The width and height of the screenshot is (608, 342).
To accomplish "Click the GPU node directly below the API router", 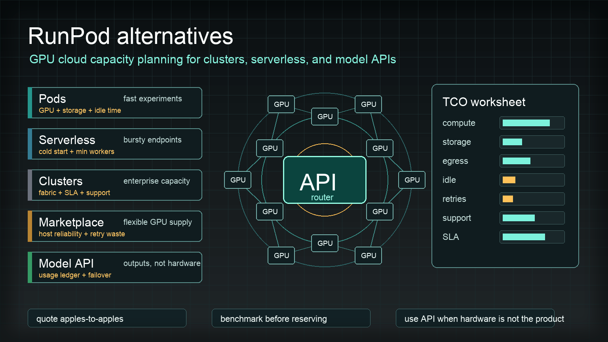I will pos(325,243).
